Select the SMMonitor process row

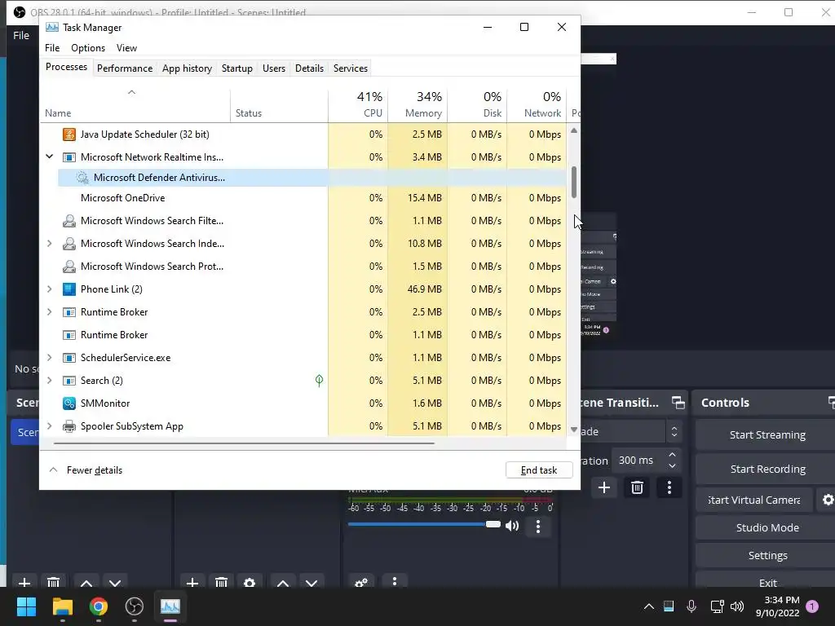304,403
